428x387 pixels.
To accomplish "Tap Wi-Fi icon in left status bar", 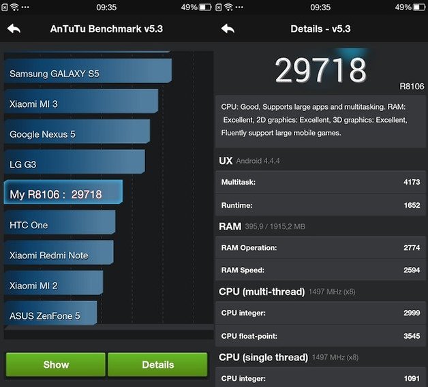I will point(14,7).
